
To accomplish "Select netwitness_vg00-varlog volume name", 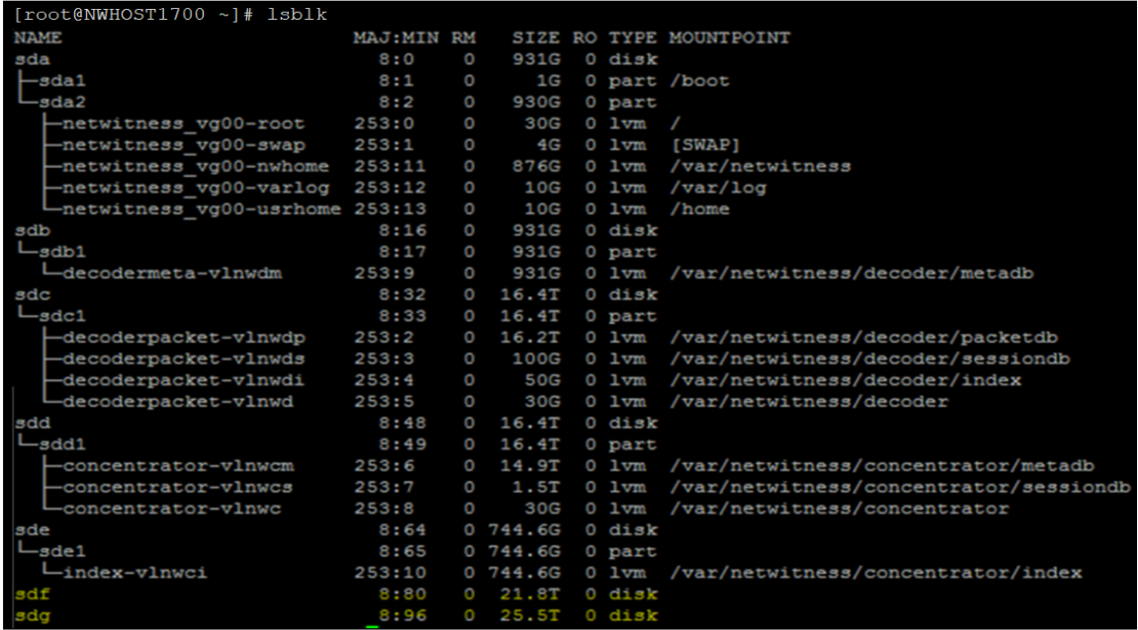I will 196,187.
